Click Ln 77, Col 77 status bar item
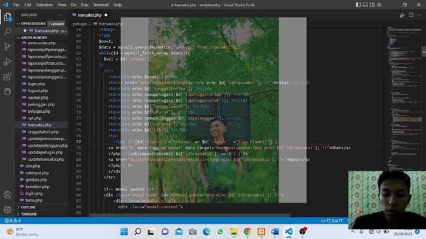Screen dimensions: 426x239 click(x=331, y=221)
